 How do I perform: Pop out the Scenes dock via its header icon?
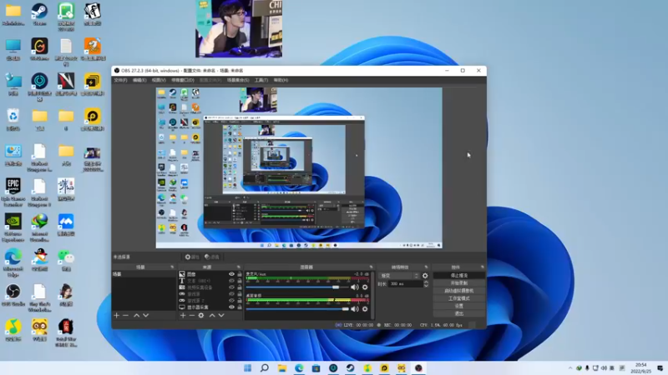point(172,267)
